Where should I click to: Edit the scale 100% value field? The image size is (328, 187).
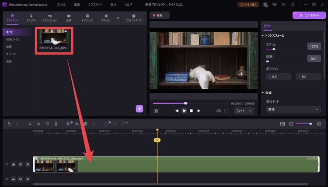[314, 46]
